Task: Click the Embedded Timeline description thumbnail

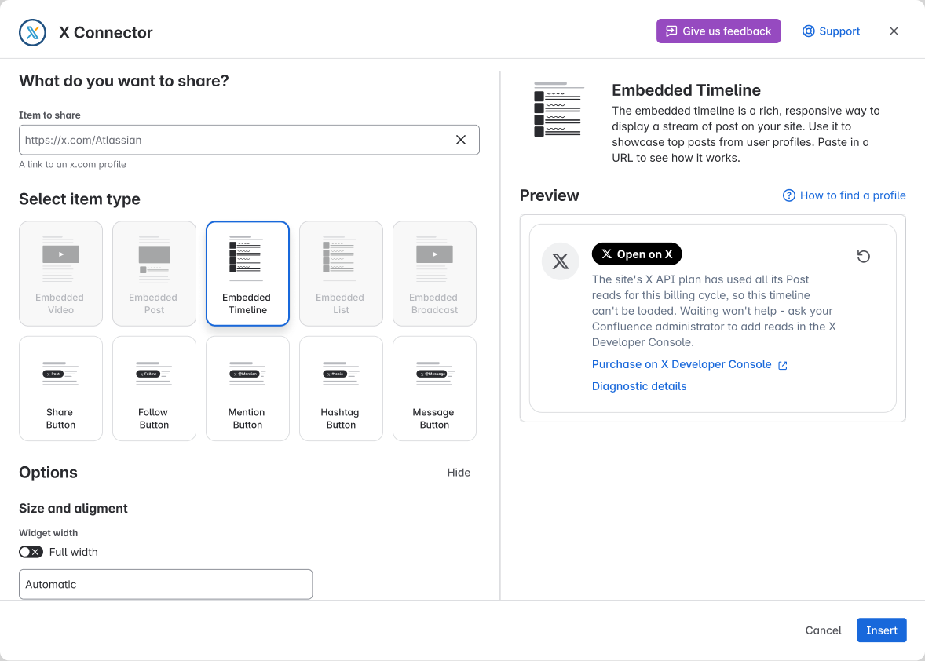Action: click(x=558, y=110)
